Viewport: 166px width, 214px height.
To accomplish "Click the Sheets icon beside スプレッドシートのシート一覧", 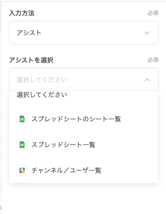I will (x=22, y=119).
